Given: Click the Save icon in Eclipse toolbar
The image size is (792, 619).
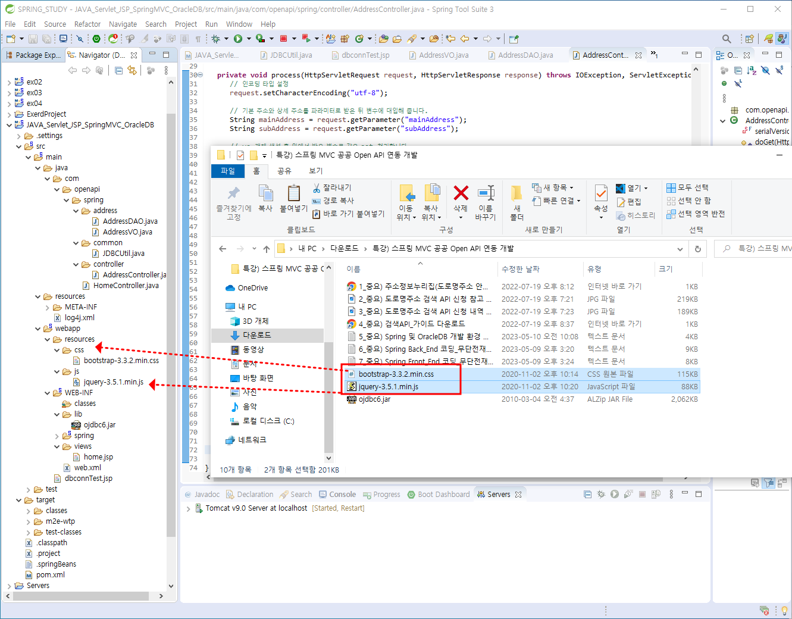Looking at the screenshot, I should (x=33, y=39).
